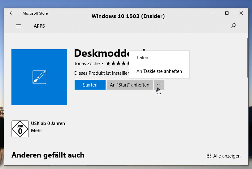Minimize the Microsoft Store window
The height and width of the screenshot is (169, 252).
click(213, 13)
